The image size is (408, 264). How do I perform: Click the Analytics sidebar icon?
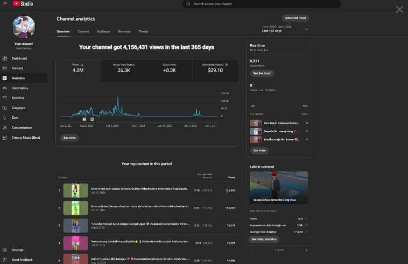tap(5, 78)
